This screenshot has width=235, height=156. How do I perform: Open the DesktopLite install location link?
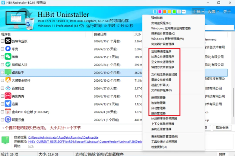click(63, 137)
